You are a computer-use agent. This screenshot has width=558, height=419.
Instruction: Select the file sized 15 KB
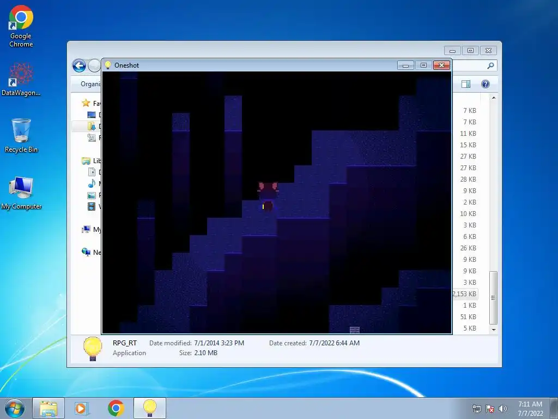pyautogui.click(x=468, y=145)
